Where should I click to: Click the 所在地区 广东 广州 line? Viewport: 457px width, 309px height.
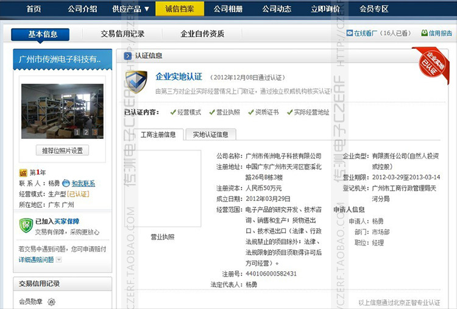(47, 205)
